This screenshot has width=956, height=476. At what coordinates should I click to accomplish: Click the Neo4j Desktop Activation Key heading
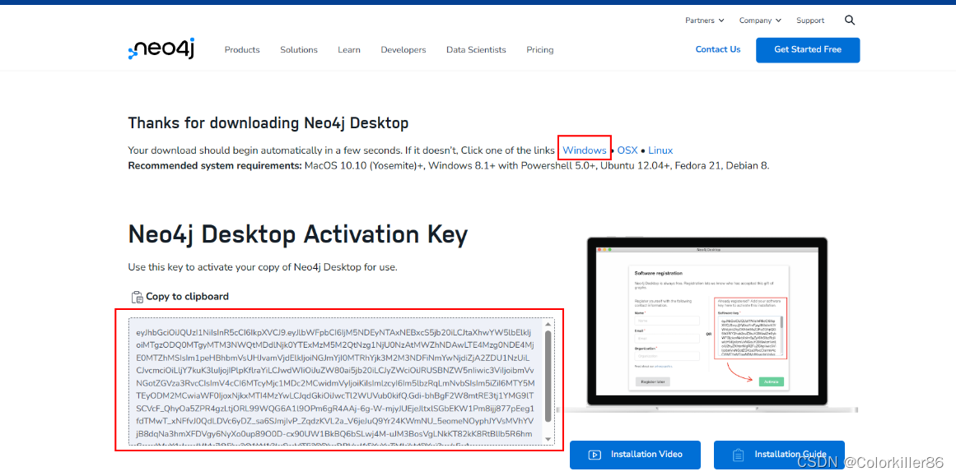coord(298,234)
